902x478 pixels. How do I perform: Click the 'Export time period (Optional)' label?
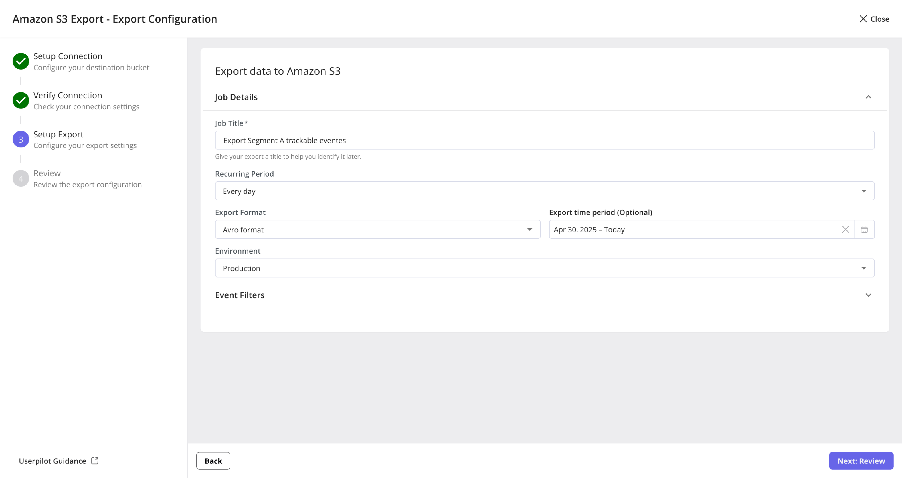[600, 212]
